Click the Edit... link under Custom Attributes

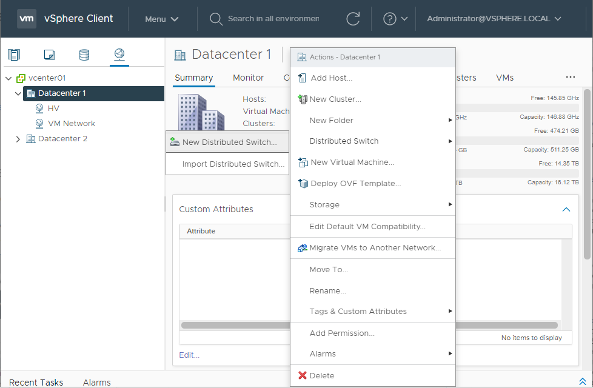pyautogui.click(x=189, y=355)
